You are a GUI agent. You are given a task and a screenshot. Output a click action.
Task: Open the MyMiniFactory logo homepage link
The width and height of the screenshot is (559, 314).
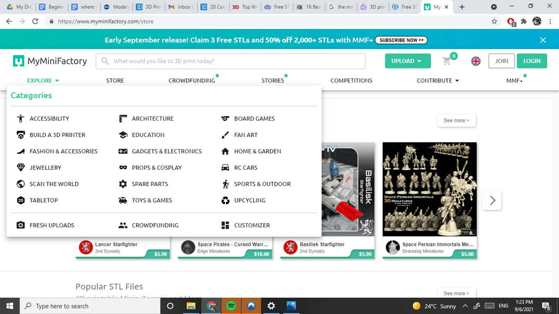(50, 61)
